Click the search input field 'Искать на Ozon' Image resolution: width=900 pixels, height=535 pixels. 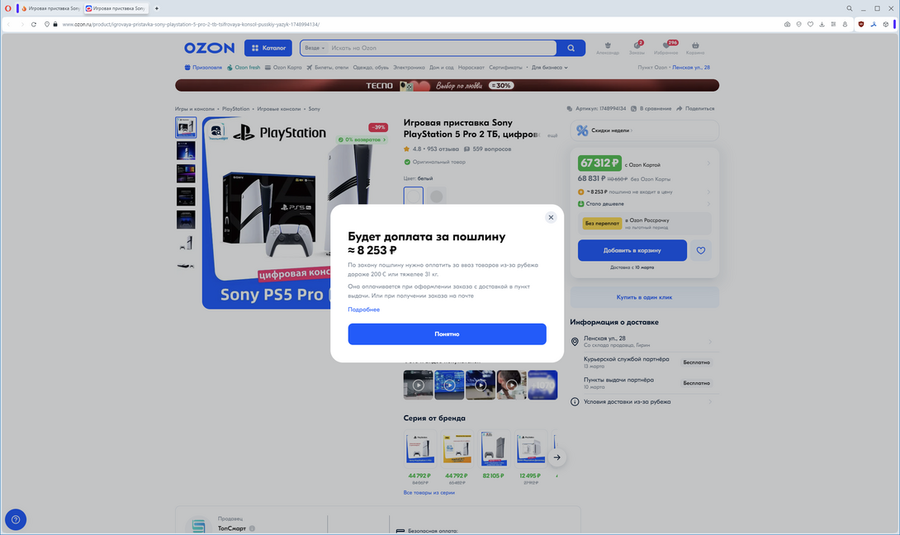[x=442, y=48]
